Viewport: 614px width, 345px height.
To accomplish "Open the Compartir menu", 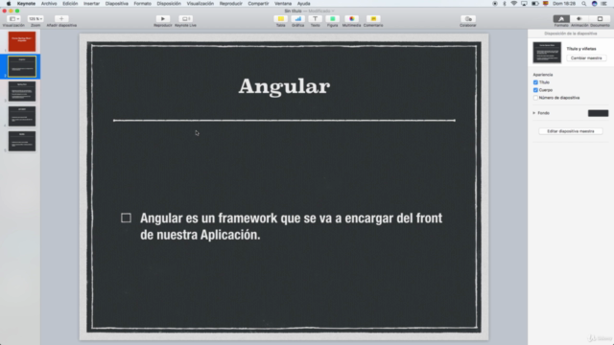I will click(x=258, y=4).
